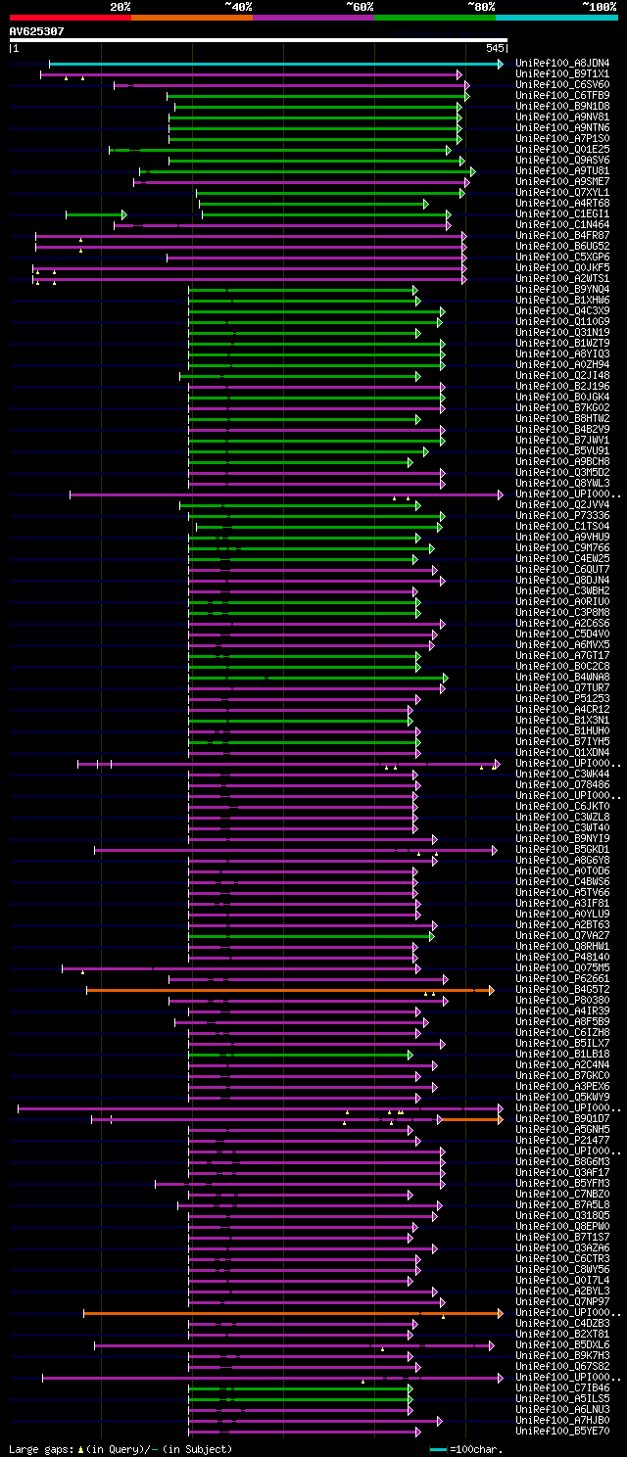627x1457 pixels.
Task: Open hit UniRef100_P73336
Action: pos(562,516)
